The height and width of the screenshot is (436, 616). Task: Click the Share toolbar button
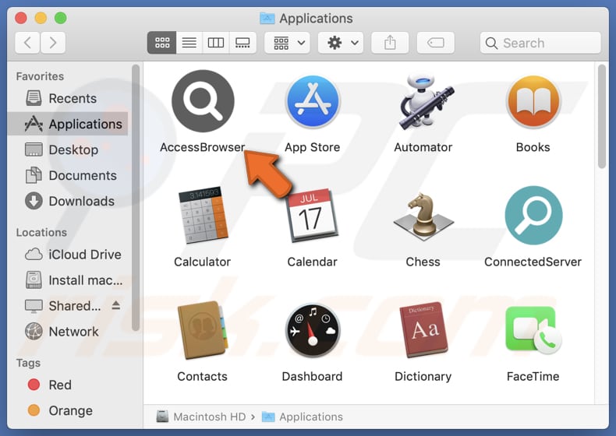390,42
